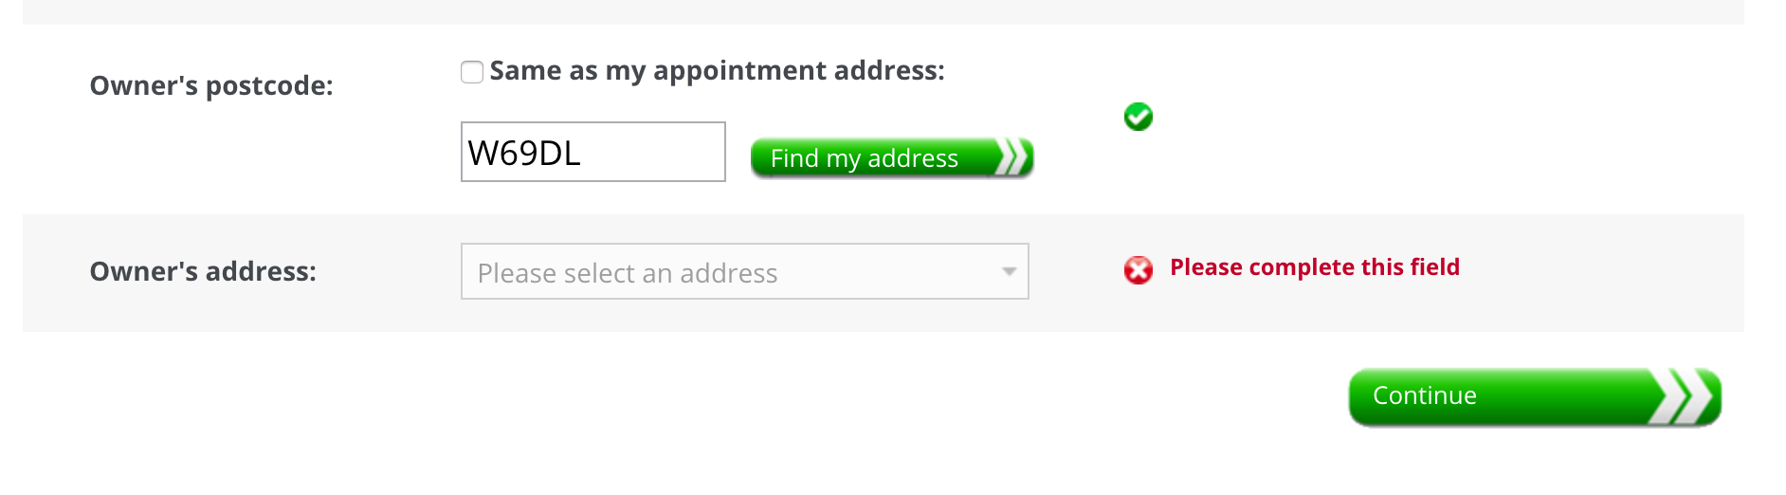Click inside the owner's postcode input box
This screenshot has width=1786, height=495.
(x=593, y=152)
